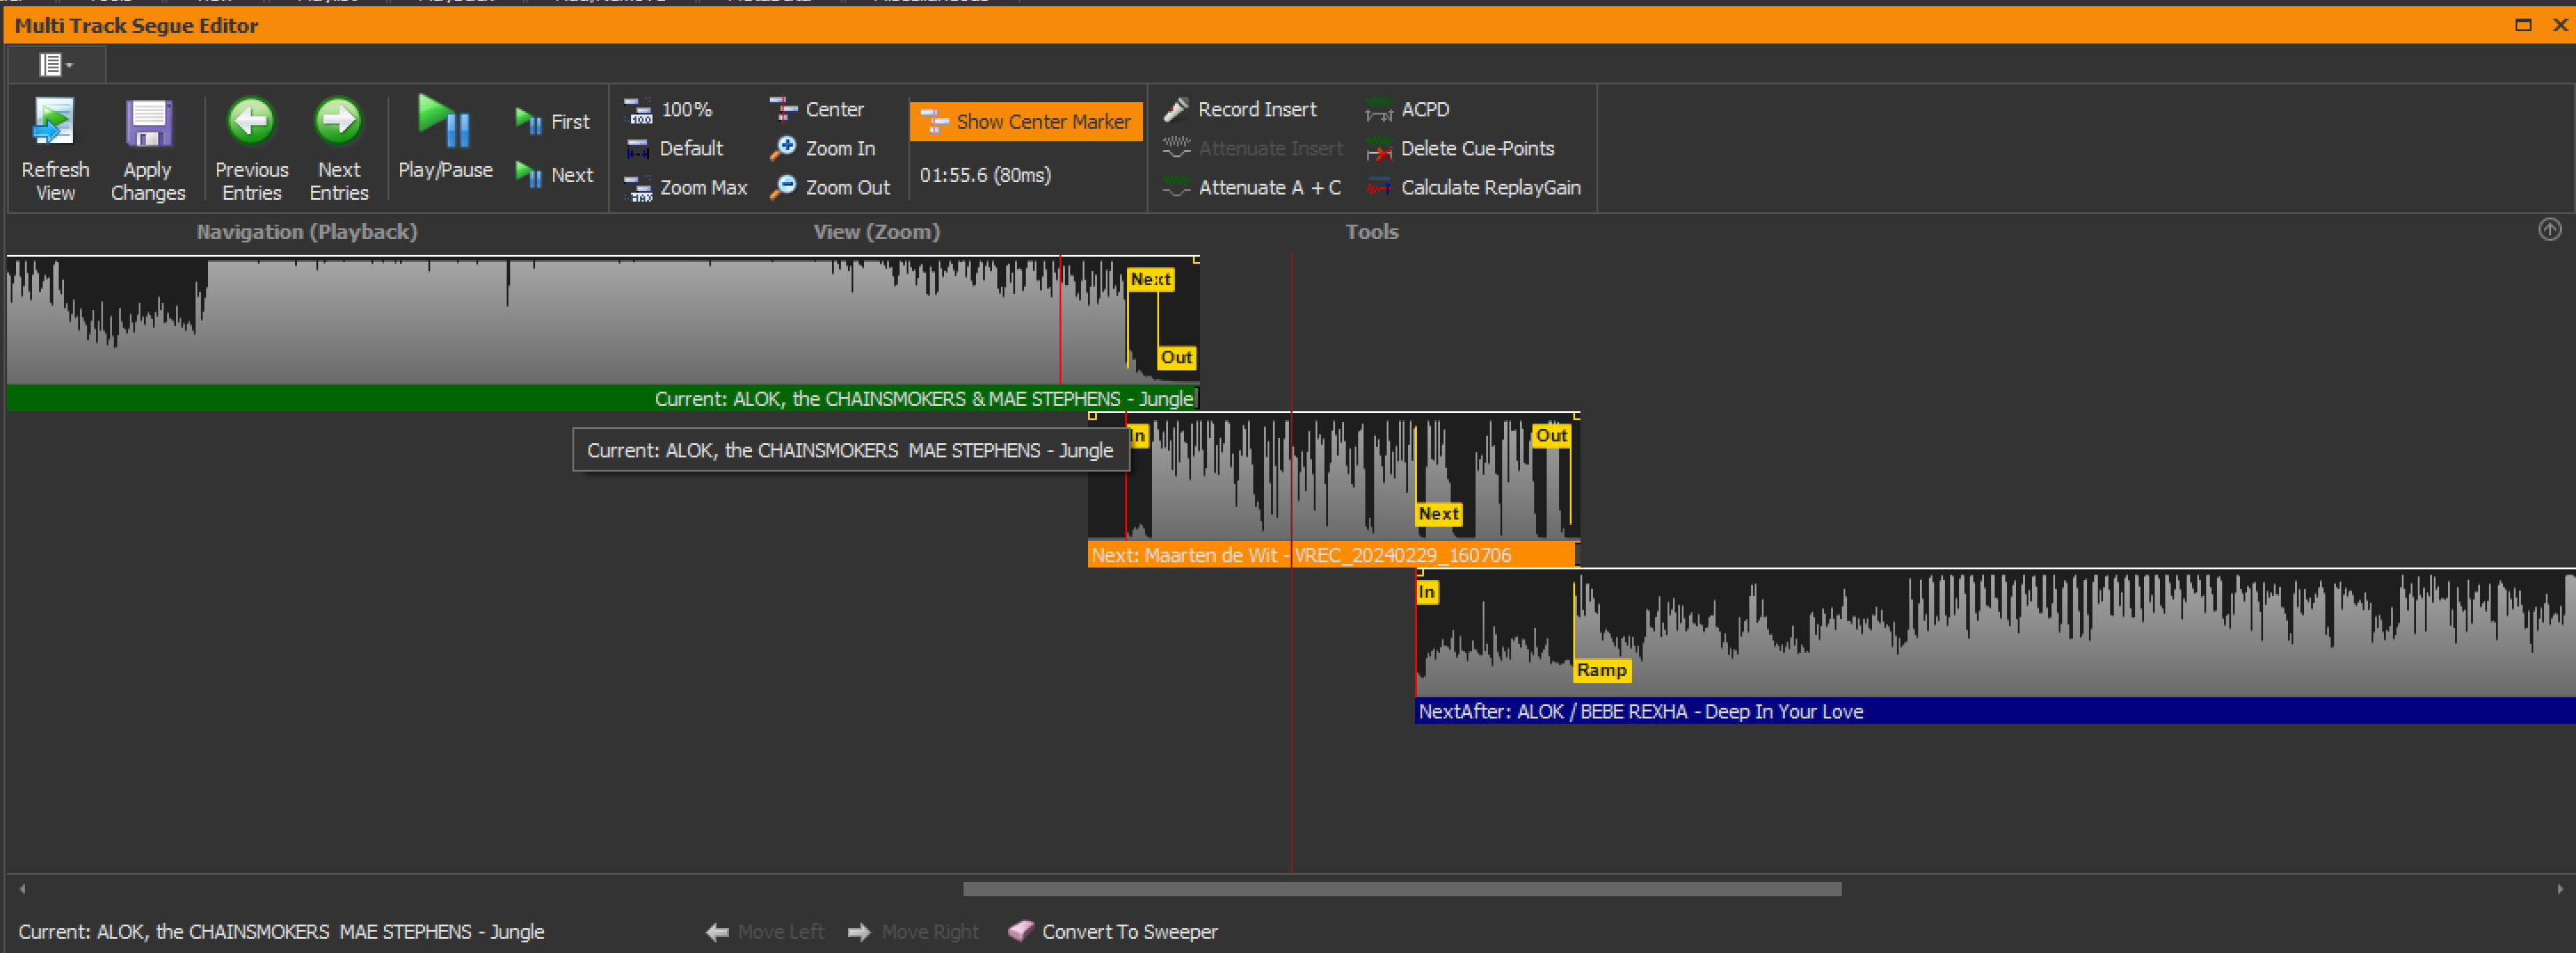Click the Refresh View icon
2576x953 pixels.
point(55,123)
